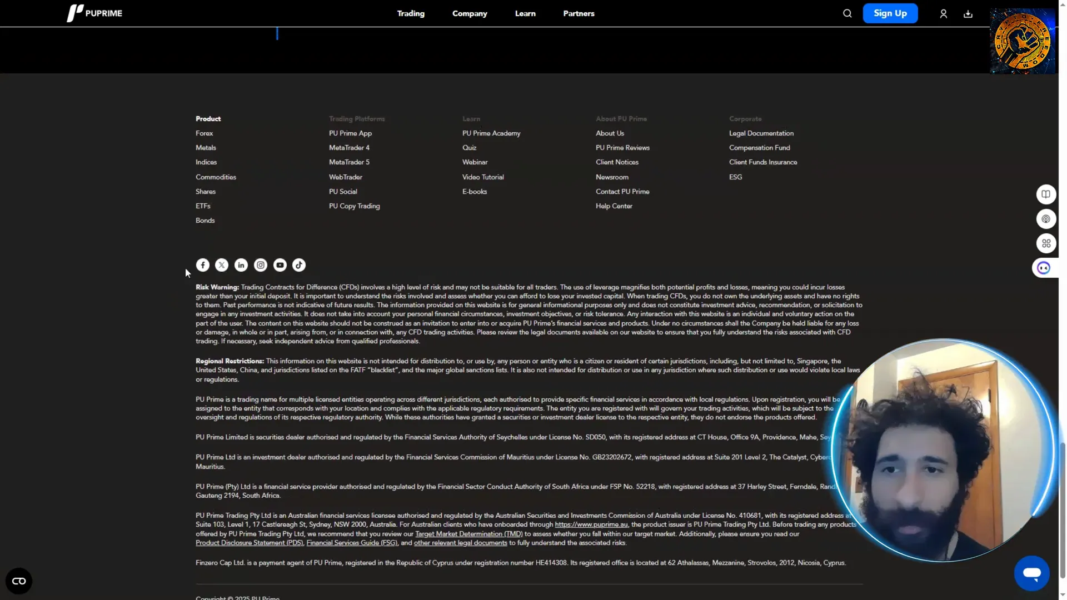1067x600 pixels.
Task: Open the YouTube social icon
Action: (x=280, y=265)
